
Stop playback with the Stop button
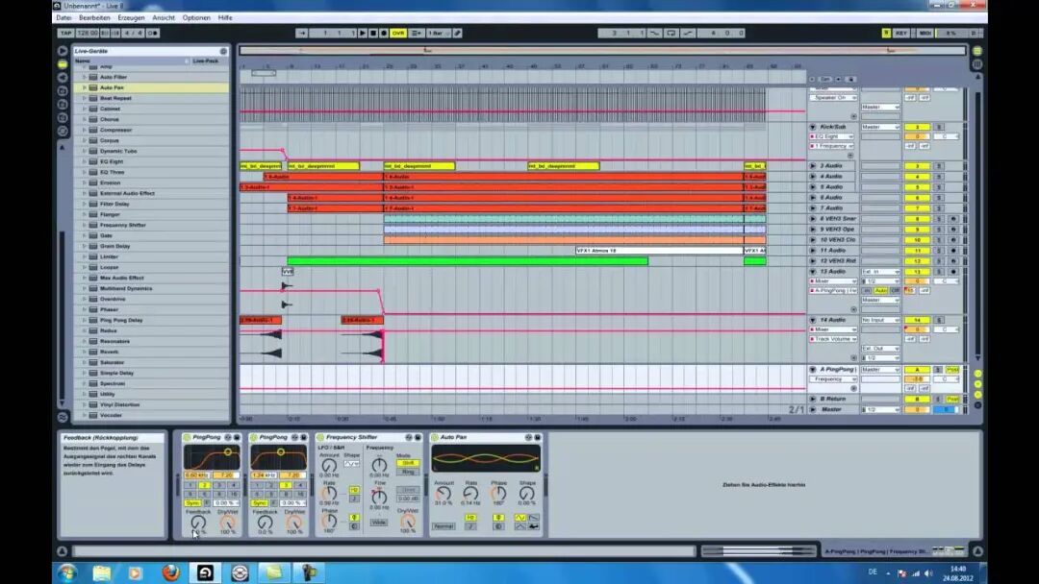(373, 33)
